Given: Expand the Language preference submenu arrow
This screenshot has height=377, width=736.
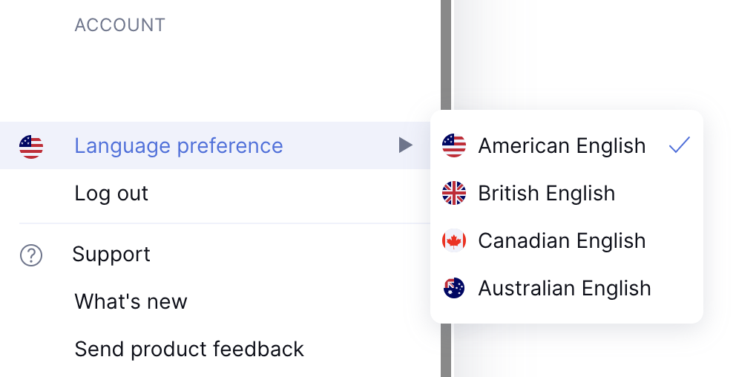Looking at the screenshot, I should (405, 145).
